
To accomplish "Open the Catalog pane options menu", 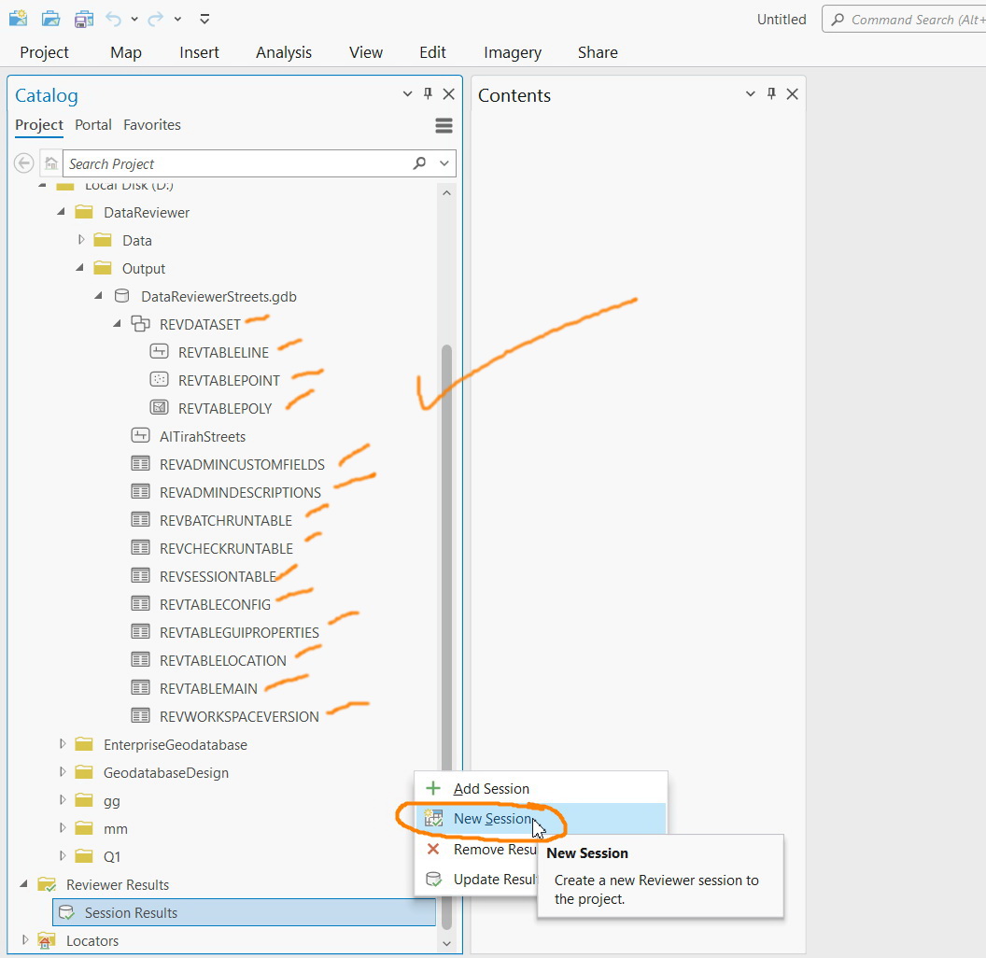I will pyautogui.click(x=444, y=124).
